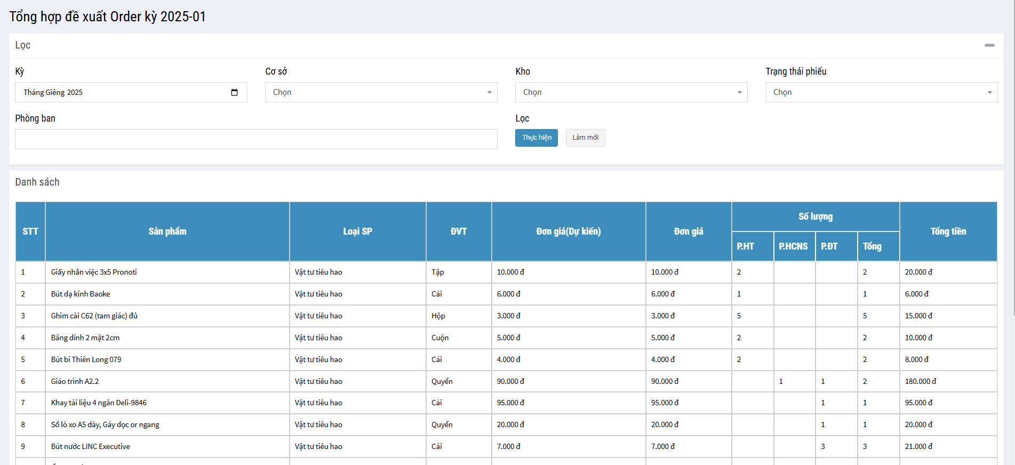This screenshot has height=465, width=1015.
Task: Click the Khay tài liệu 4 ngăn Deli-9846 cell
Action: [x=99, y=403]
